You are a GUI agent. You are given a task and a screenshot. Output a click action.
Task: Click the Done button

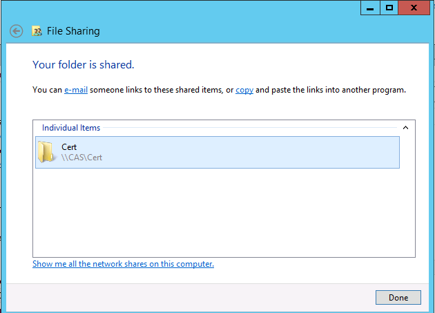point(398,297)
